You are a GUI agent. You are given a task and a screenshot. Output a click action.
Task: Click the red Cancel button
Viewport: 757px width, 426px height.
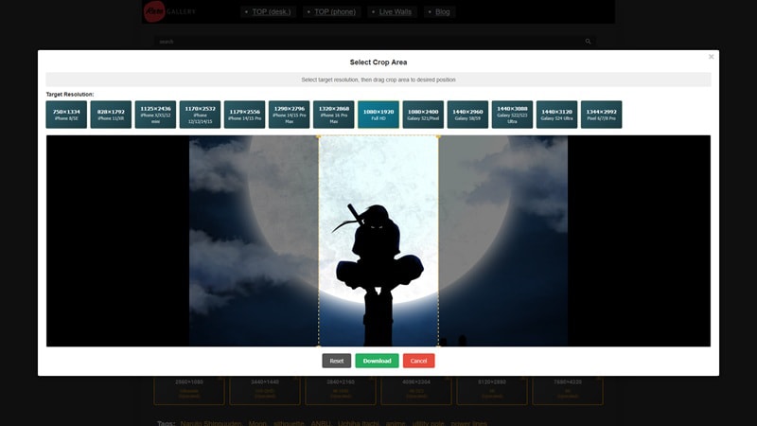click(x=418, y=361)
